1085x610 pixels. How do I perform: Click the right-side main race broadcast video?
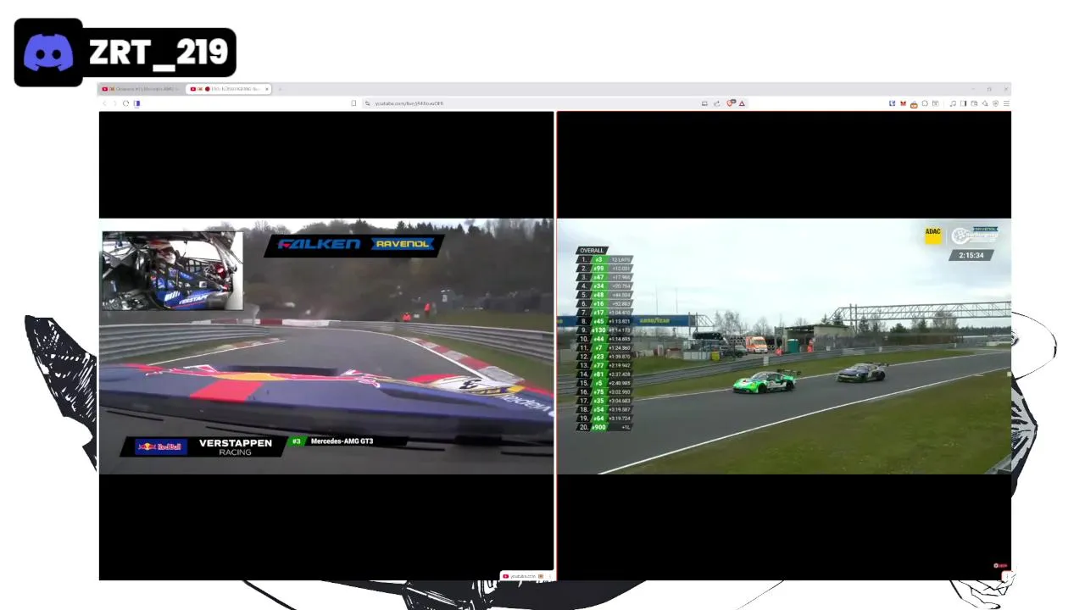pyautogui.click(x=784, y=346)
